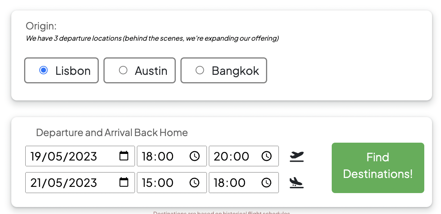This screenshot has height=214, width=441.
Task: Choose Bangkok radio option
Action: click(199, 70)
